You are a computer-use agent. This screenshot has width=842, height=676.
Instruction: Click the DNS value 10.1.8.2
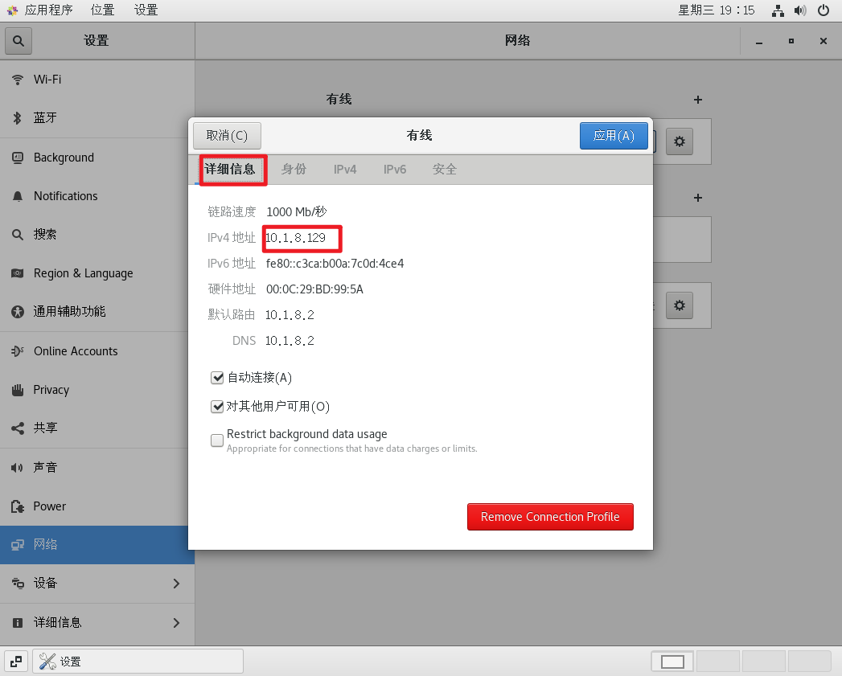290,341
